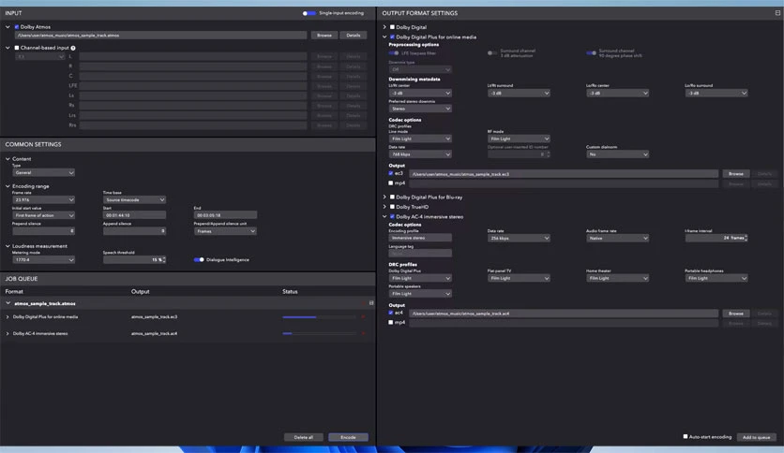Open the Lo/Ro center dropdown
The height and width of the screenshot is (453, 784).
point(617,93)
